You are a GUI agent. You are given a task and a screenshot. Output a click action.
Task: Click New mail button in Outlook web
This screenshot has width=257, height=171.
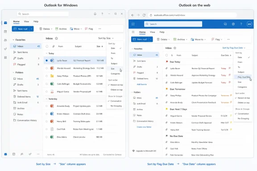point(140,40)
